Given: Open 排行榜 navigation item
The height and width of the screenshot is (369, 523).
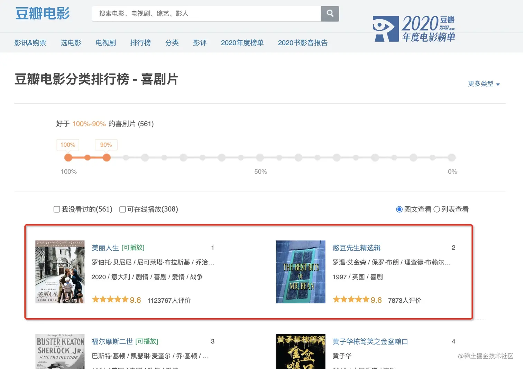Looking at the screenshot, I should click(140, 43).
